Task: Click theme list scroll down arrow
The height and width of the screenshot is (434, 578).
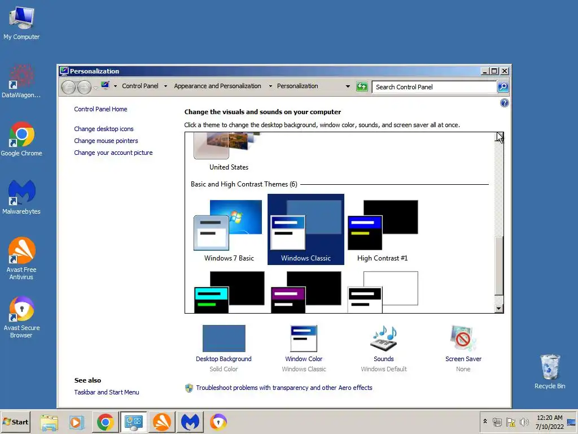Action: click(x=499, y=309)
